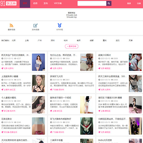The height and width of the screenshot is (143, 143).
Task: Open the listing with 2284 views
Action: (120, 104)
